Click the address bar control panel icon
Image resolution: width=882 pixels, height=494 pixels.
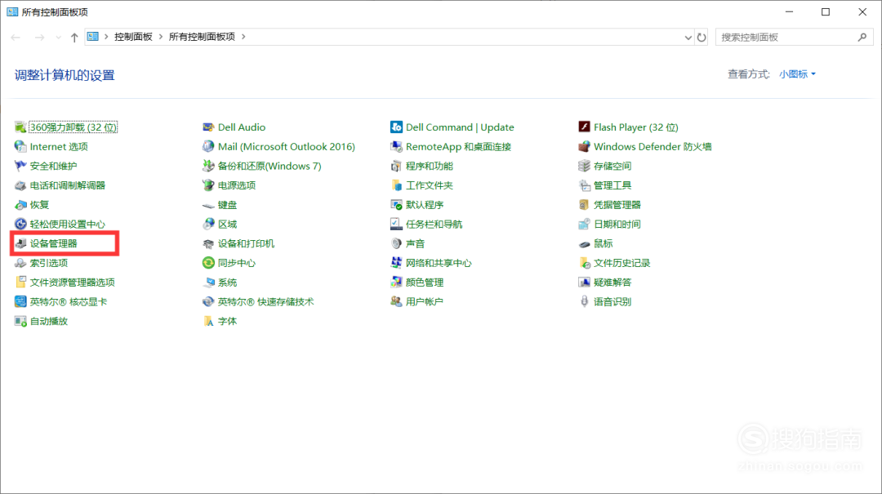[93, 37]
